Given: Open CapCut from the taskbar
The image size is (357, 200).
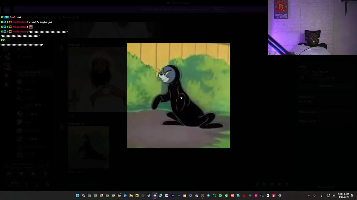Looking at the screenshot, I should point(268,196).
